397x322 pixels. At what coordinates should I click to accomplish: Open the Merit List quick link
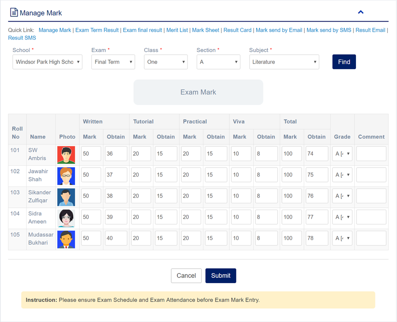coord(177,30)
